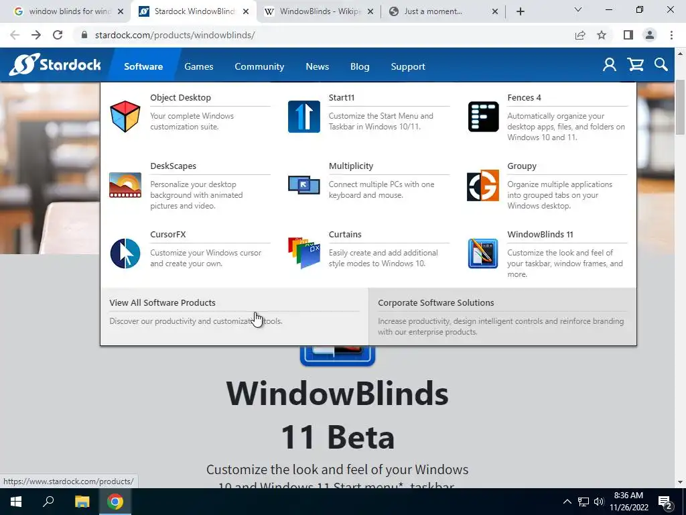Image resolution: width=686 pixels, height=515 pixels.
Task: Reload the page in Chrome
Action: point(58,35)
